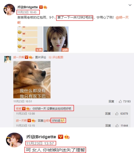The image size is (134, 153).
Task: Click the crown member icon beside top 乔欣Bridgette
Action: click(x=45, y=7)
